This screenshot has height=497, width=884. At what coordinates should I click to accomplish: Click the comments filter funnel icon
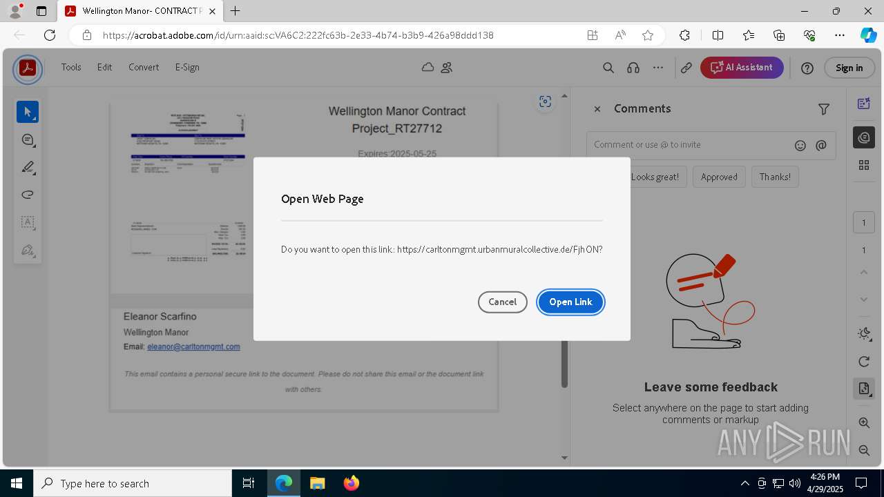point(823,109)
